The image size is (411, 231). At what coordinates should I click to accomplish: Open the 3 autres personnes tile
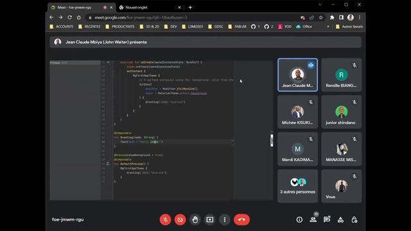(x=297, y=186)
